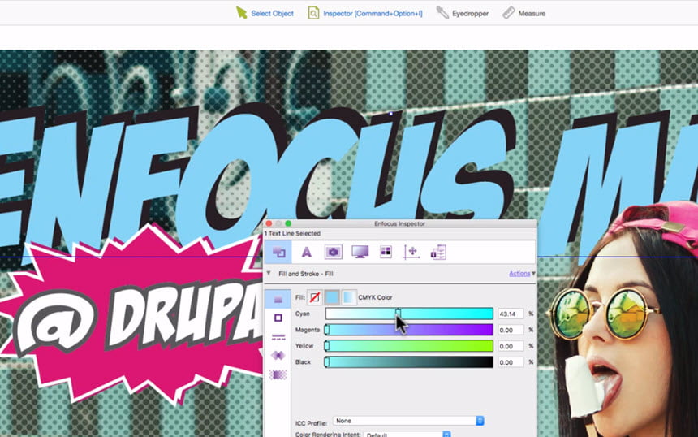The width and height of the screenshot is (698, 437).
Task: Select the checkered Transparency subcategory
Action: [x=278, y=374]
